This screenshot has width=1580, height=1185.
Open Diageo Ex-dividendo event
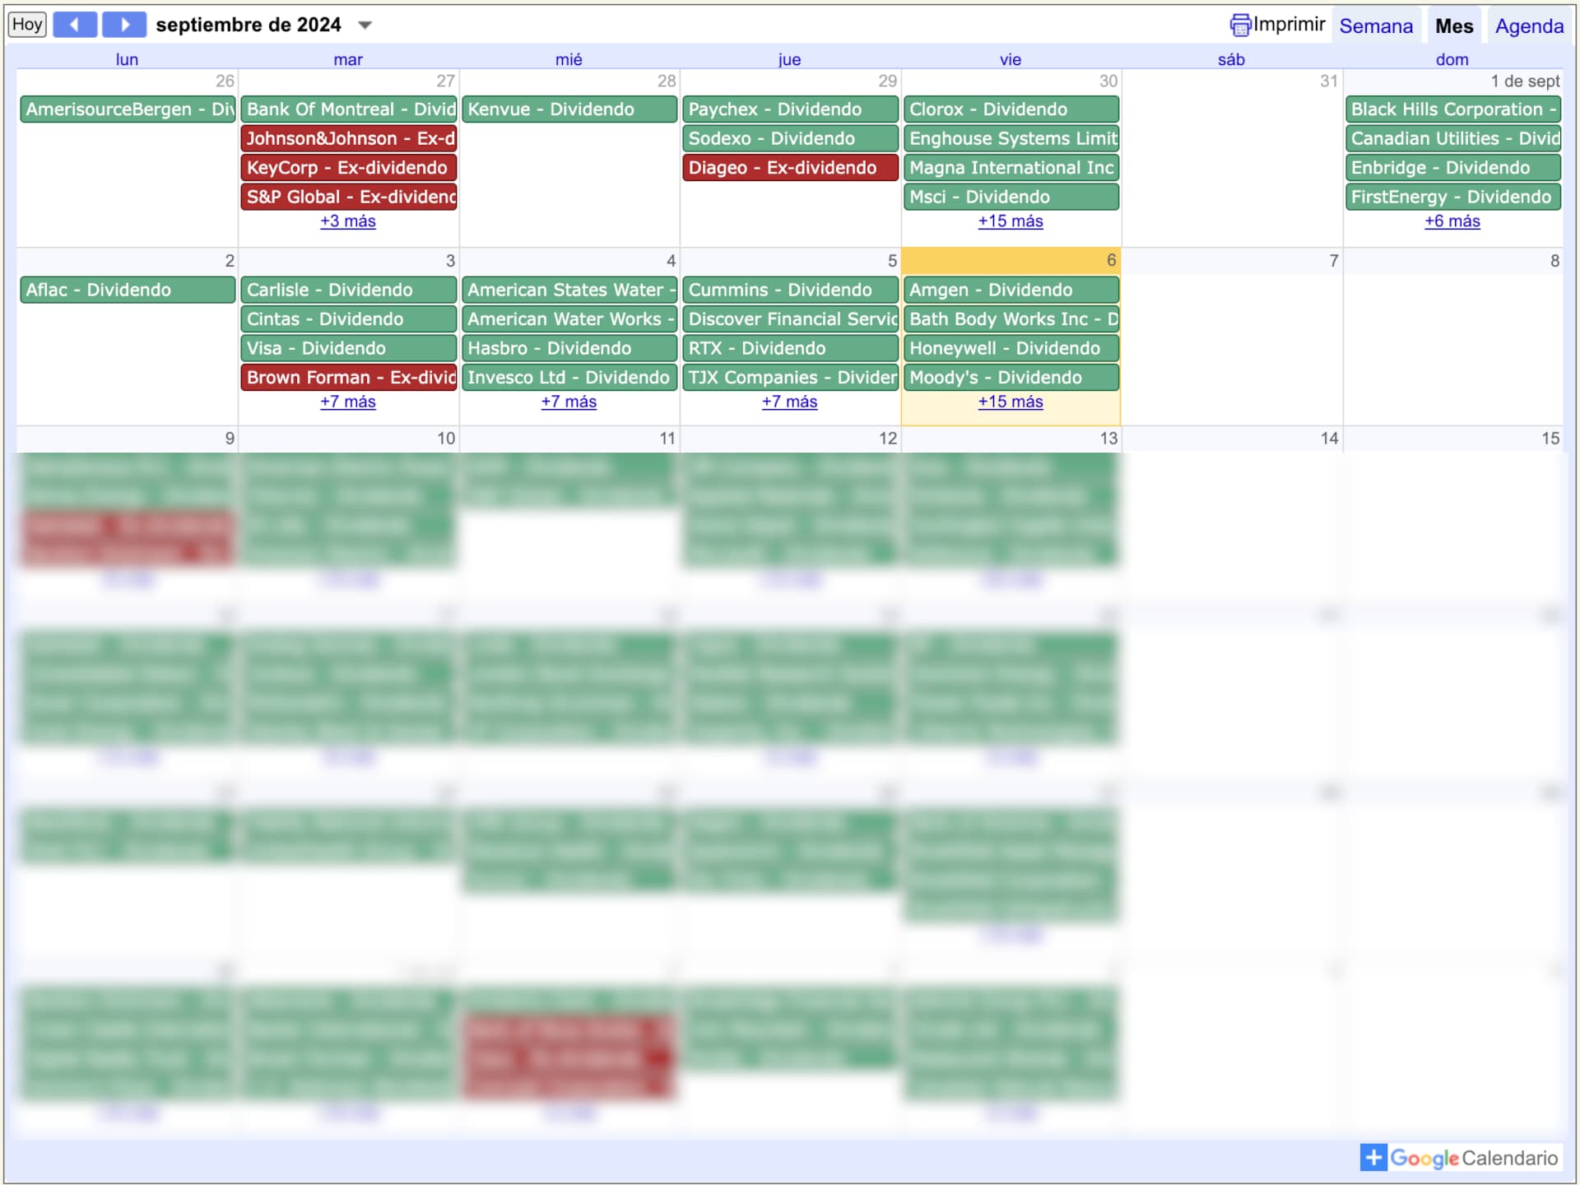[790, 168]
